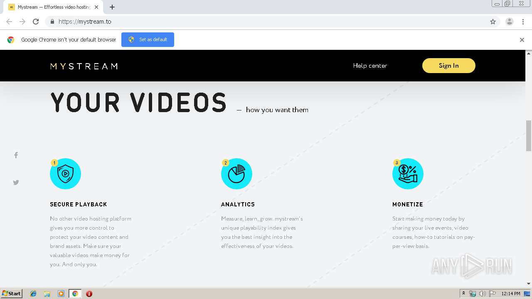
Task: Click the MYSTREAM logo in header
Action: click(84, 66)
